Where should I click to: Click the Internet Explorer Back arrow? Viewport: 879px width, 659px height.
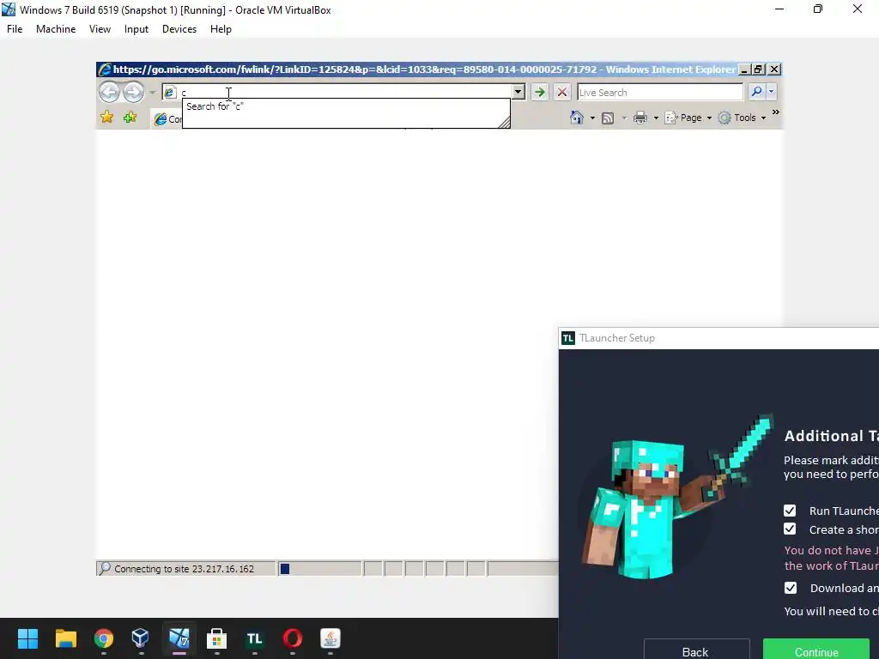pos(109,92)
